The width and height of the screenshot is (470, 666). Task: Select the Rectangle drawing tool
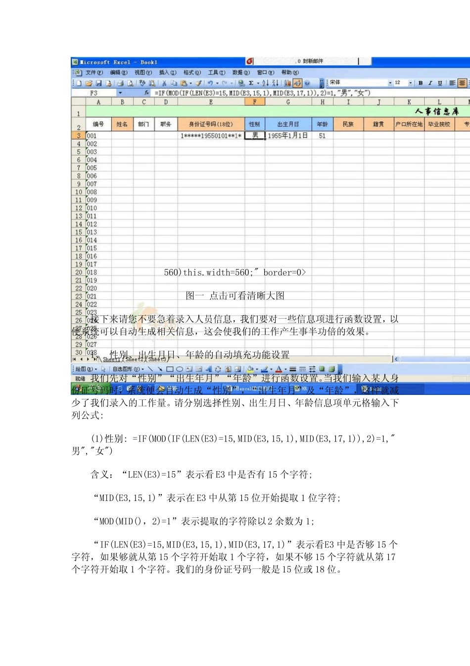click(x=170, y=369)
